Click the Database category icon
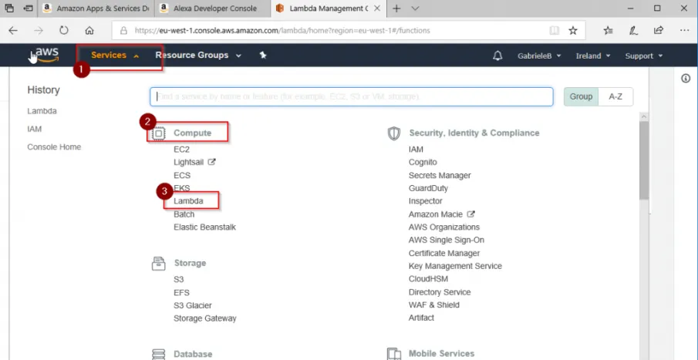This screenshot has width=698, height=360. (158, 354)
